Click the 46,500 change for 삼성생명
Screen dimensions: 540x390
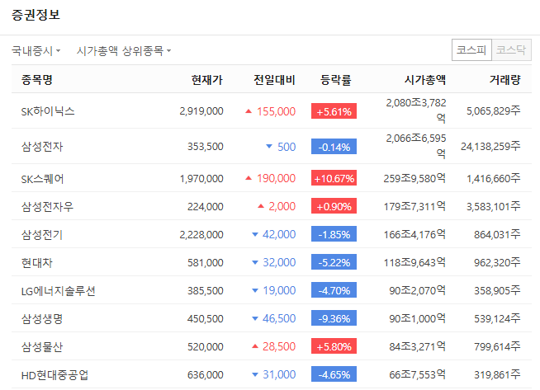point(279,318)
